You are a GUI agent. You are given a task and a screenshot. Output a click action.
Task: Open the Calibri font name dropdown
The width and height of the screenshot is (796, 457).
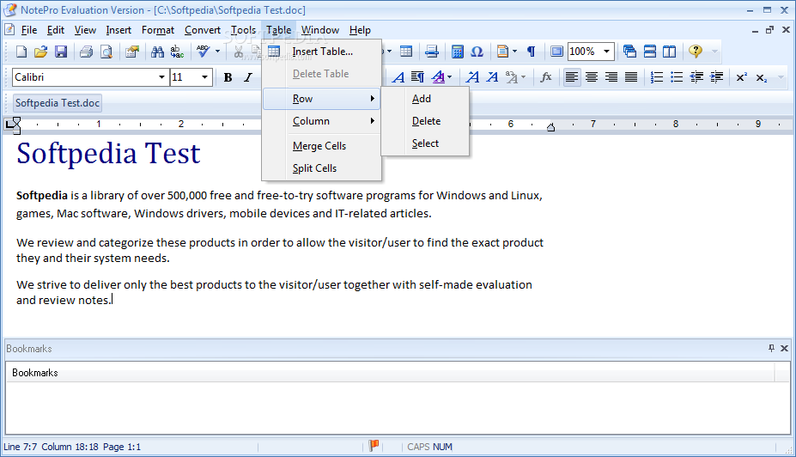161,77
